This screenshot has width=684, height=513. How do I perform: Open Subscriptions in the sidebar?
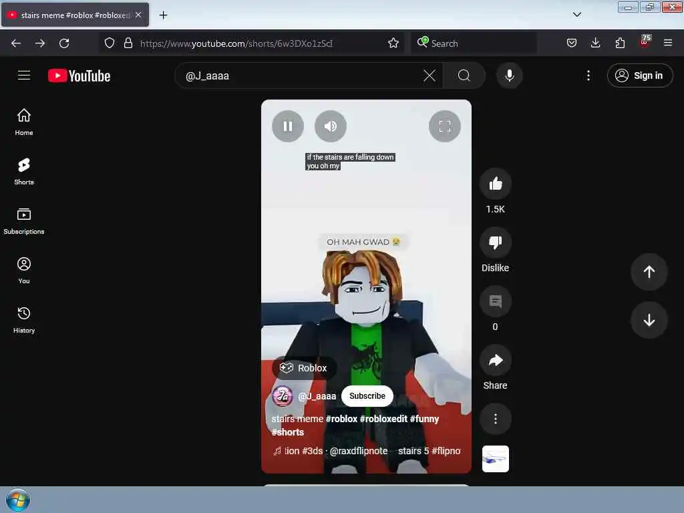click(24, 221)
